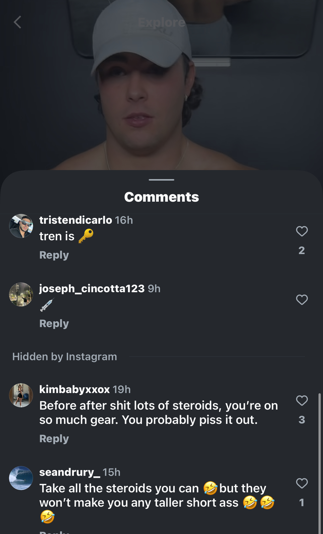323x534 pixels.
Task: Open seandrury_'s wave profile avatar
Action: pyautogui.click(x=21, y=478)
